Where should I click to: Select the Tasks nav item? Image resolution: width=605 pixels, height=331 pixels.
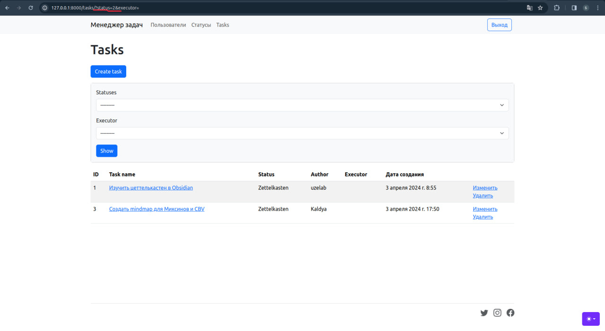click(x=223, y=25)
